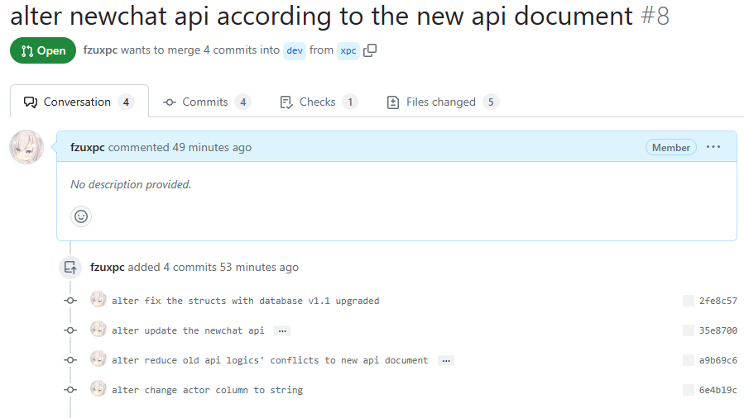Expand the 'reduce old api logics' commit description
This screenshot has height=418, width=744.
point(446,360)
